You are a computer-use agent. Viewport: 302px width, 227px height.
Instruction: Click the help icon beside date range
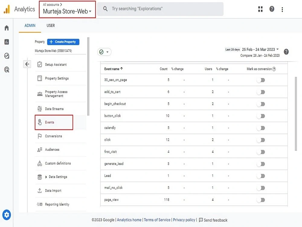286,52
